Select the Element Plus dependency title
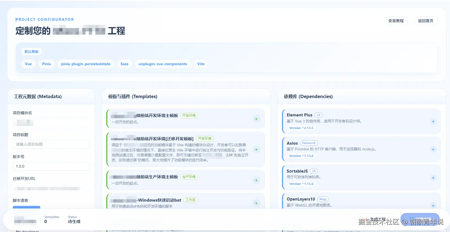The height and width of the screenshot is (232, 450). pyautogui.click(x=300, y=115)
